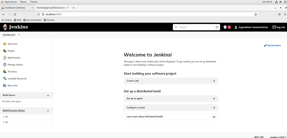Viewport: 287px width, 138px height.
Task: Click the Create a job button
Action: (171, 81)
